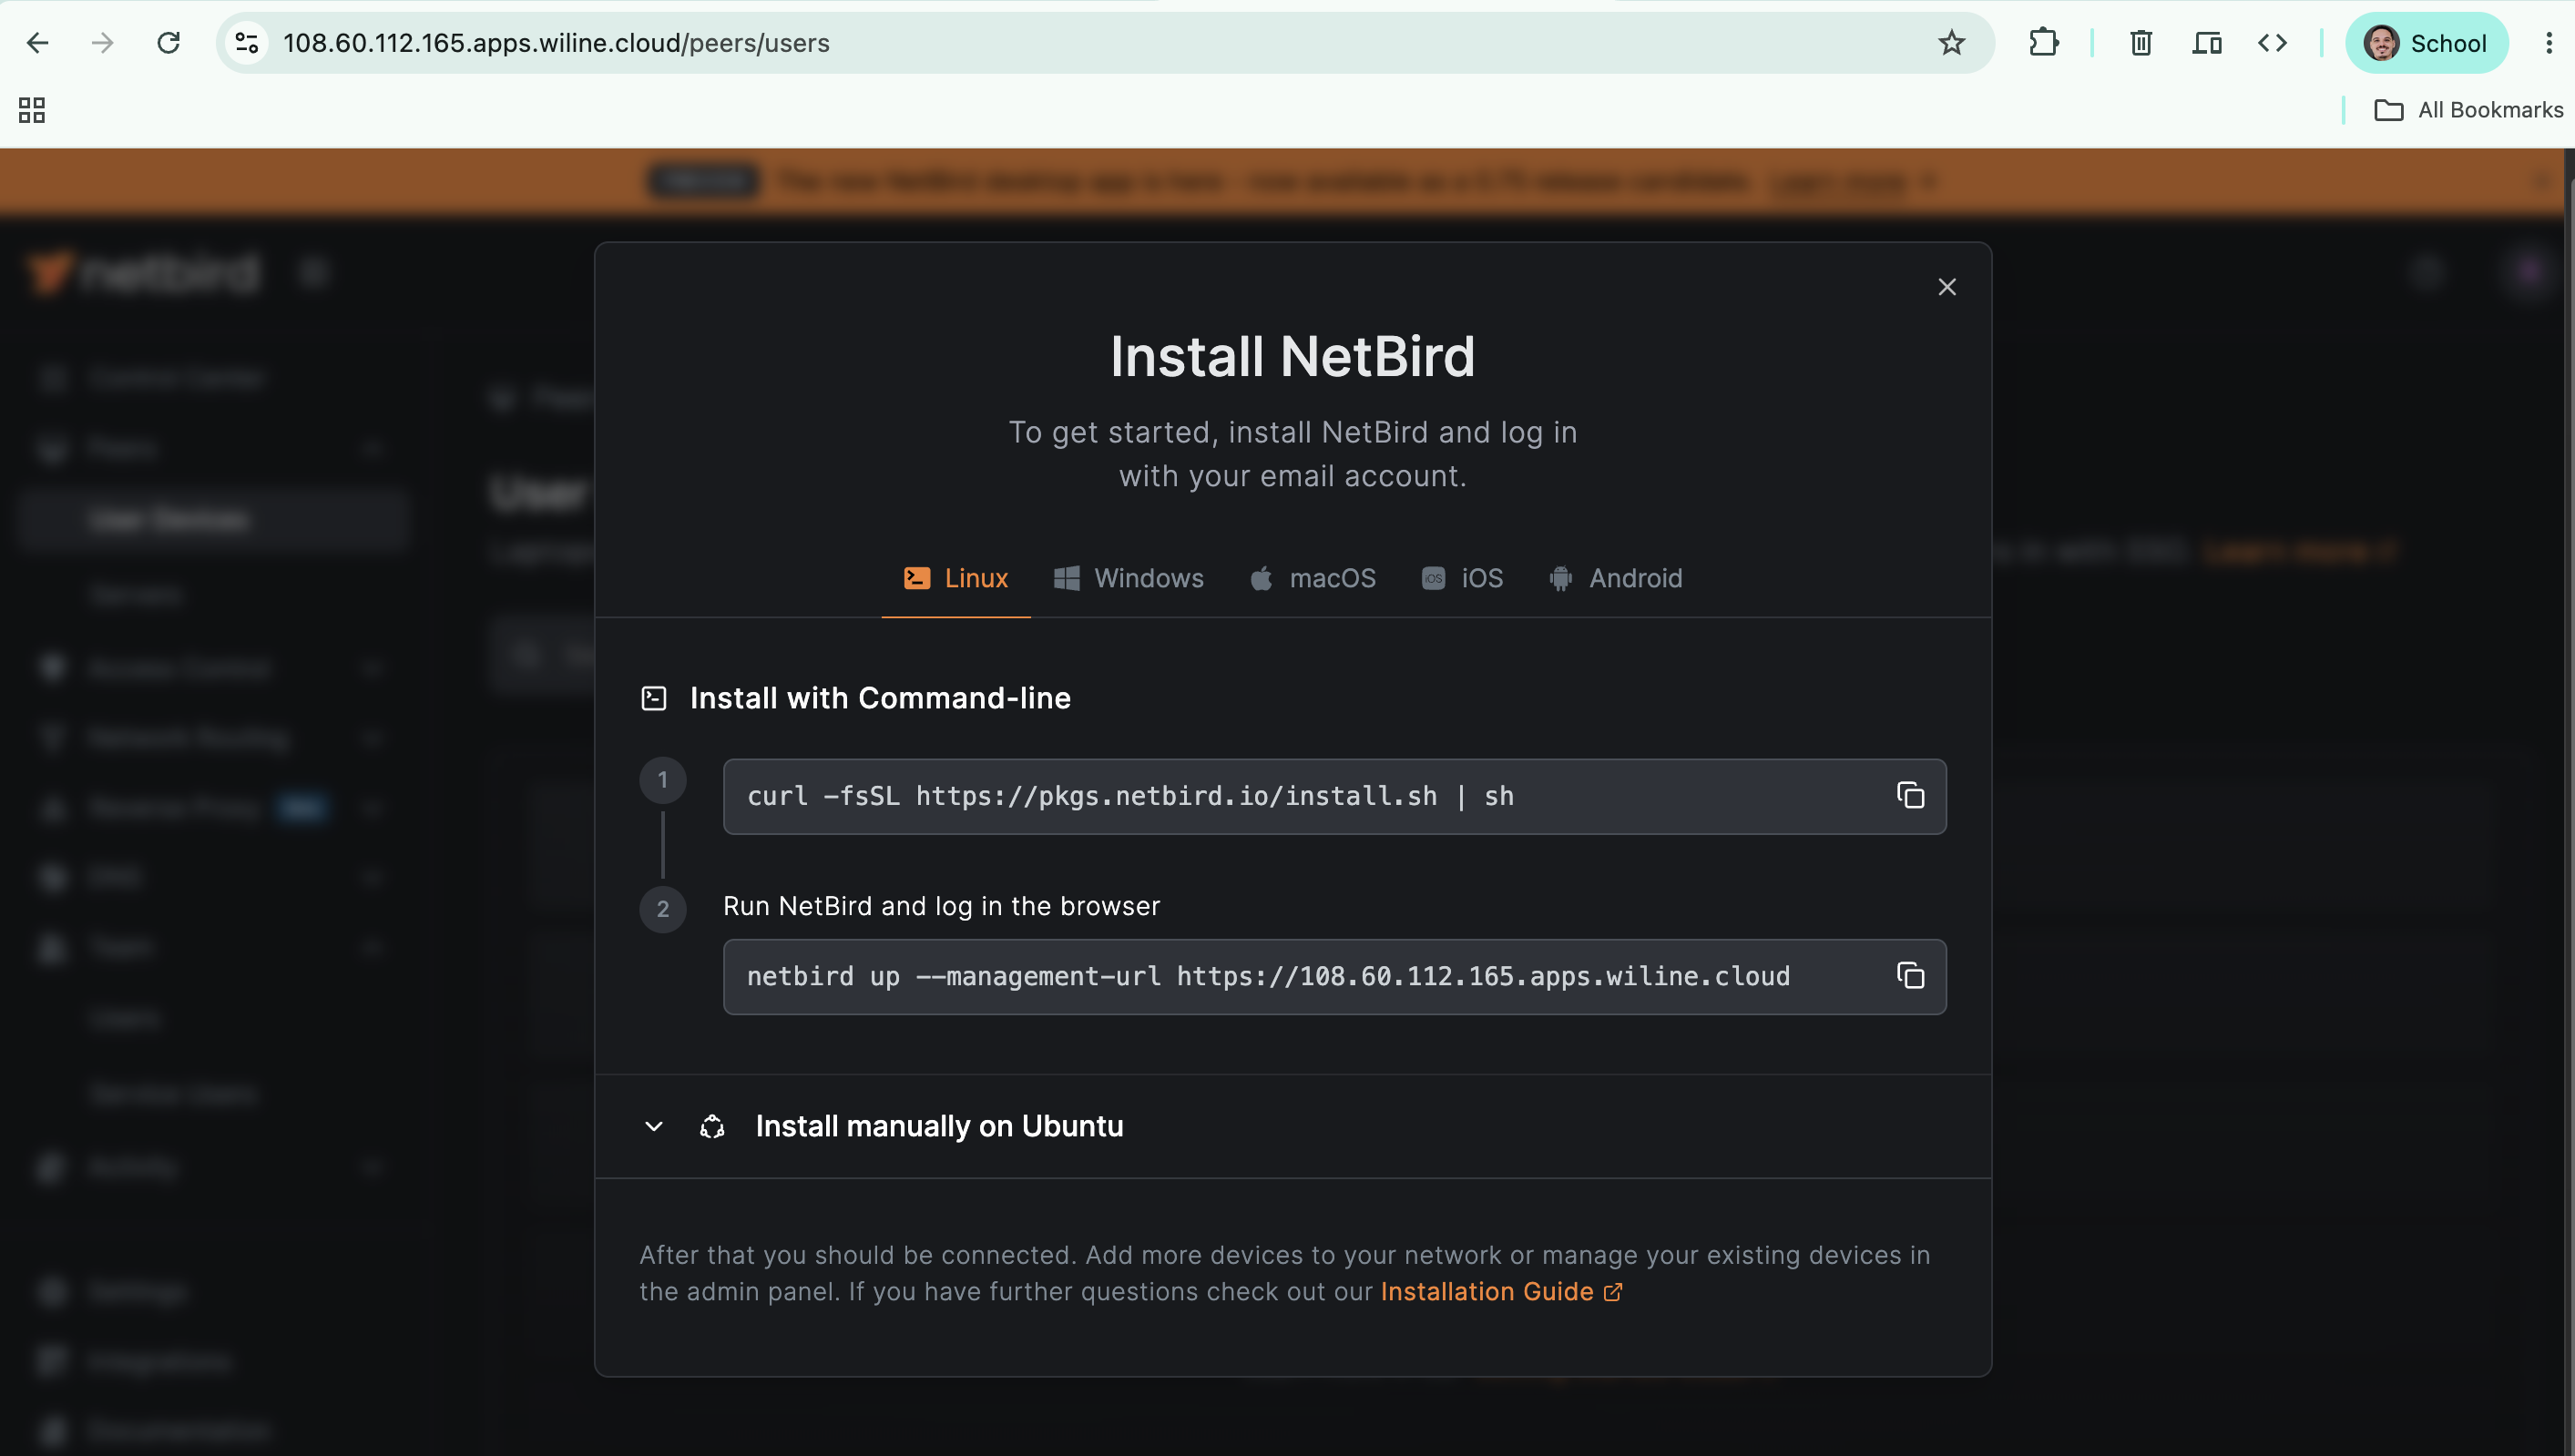Copy the netbird up command

[1910, 976]
